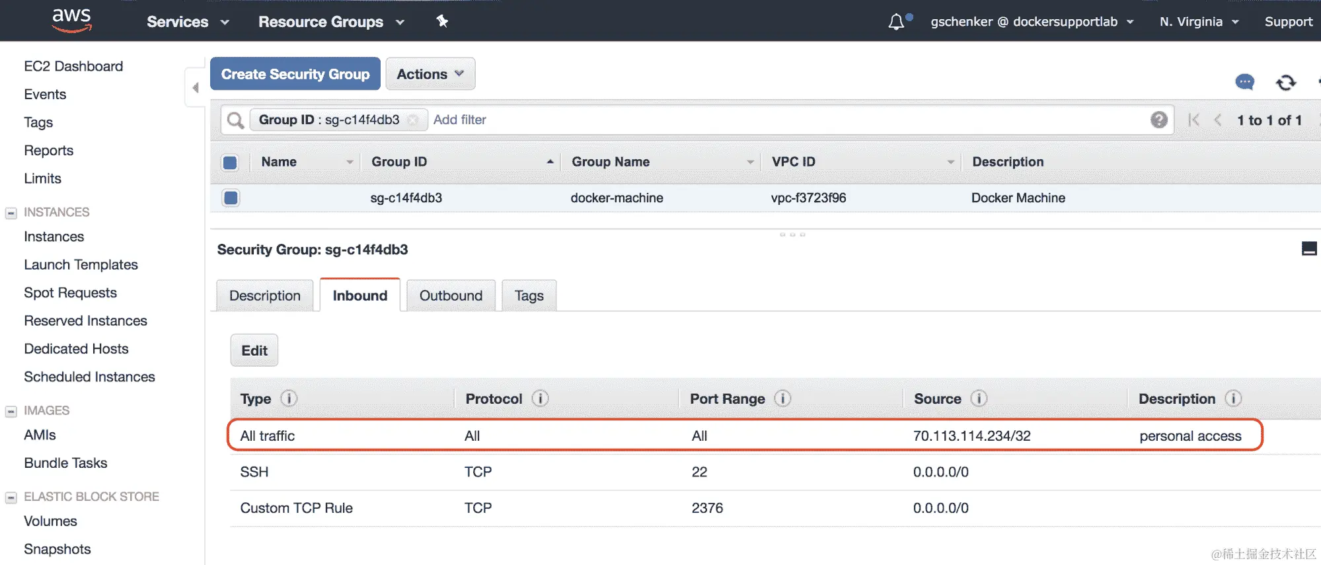Open the gschenker account dropdown
1321x565 pixels.
1032,22
